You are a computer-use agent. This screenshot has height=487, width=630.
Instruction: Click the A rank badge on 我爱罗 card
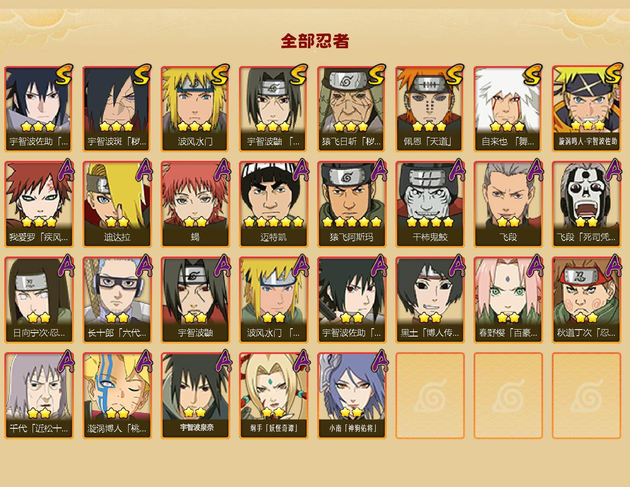tap(65, 170)
